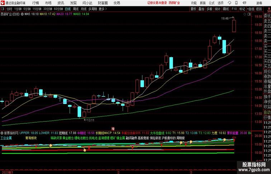Open the 资讯 menu
The height and width of the screenshot is (174, 271).
click(x=61, y=3)
